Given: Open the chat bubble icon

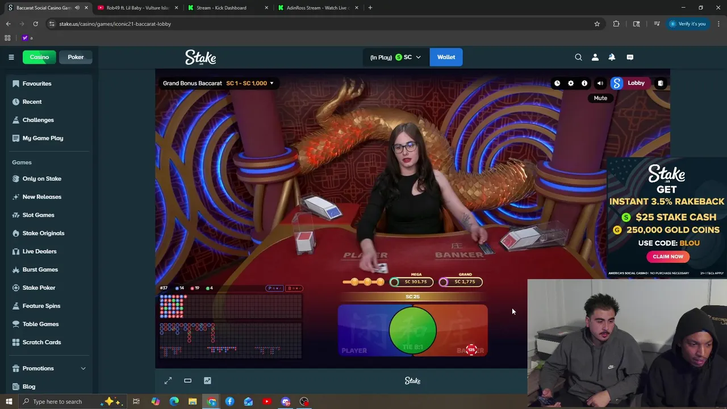Looking at the screenshot, I should pos(630,57).
